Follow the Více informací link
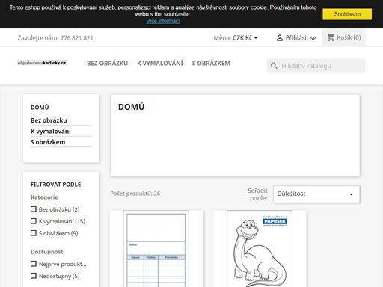383x287 pixels. [x=163, y=21]
